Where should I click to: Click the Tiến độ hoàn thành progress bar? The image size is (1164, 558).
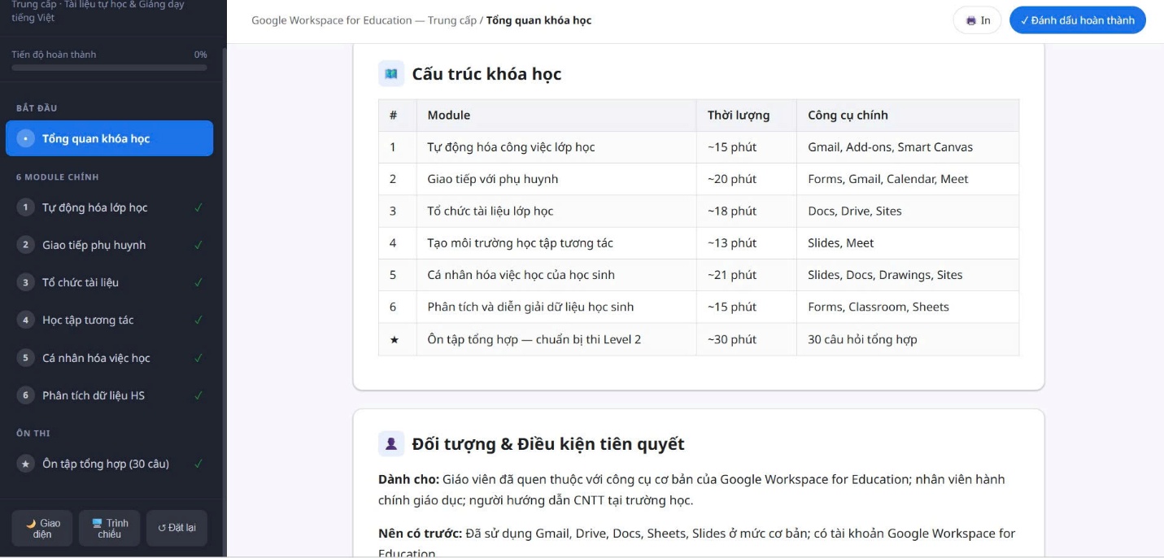[109, 68]
